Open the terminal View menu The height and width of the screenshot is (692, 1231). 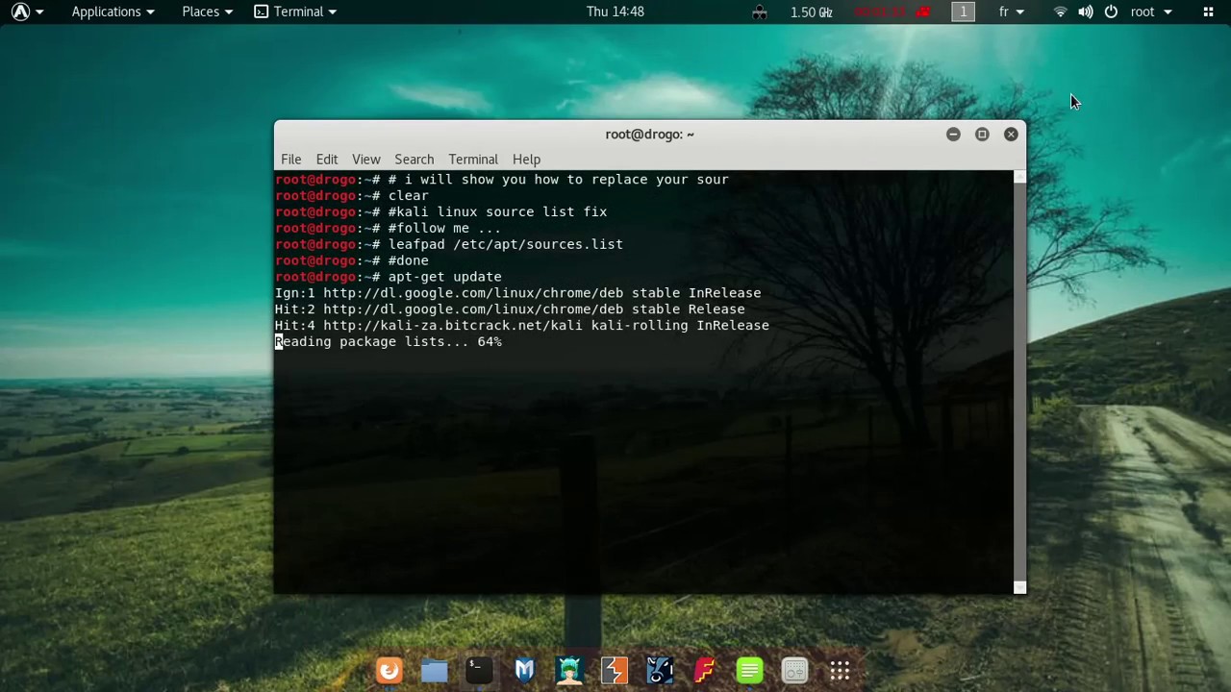click(x=365, y=160)
